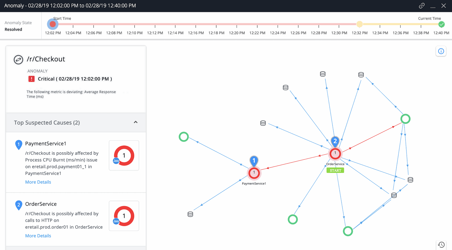
Task: Click the green START label under OrderService
Action: coord(335,170)
